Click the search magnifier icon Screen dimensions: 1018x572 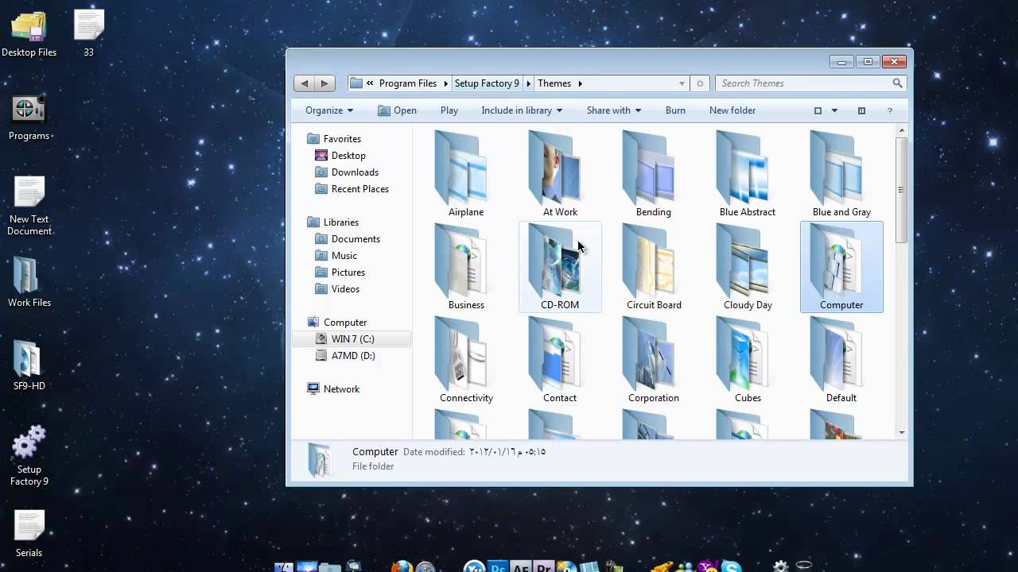897,83
